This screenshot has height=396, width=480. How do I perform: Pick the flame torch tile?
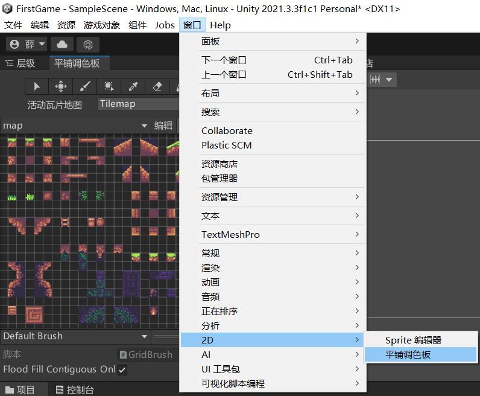[153, 311]
